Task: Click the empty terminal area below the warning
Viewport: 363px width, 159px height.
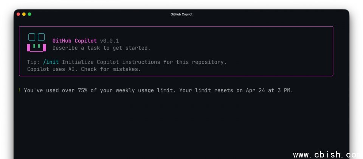Action: click(x=181, y=125)
